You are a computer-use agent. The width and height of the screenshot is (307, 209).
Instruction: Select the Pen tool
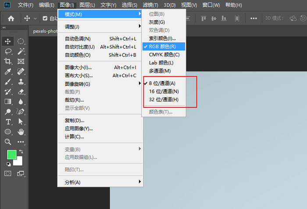coord(21,112)
